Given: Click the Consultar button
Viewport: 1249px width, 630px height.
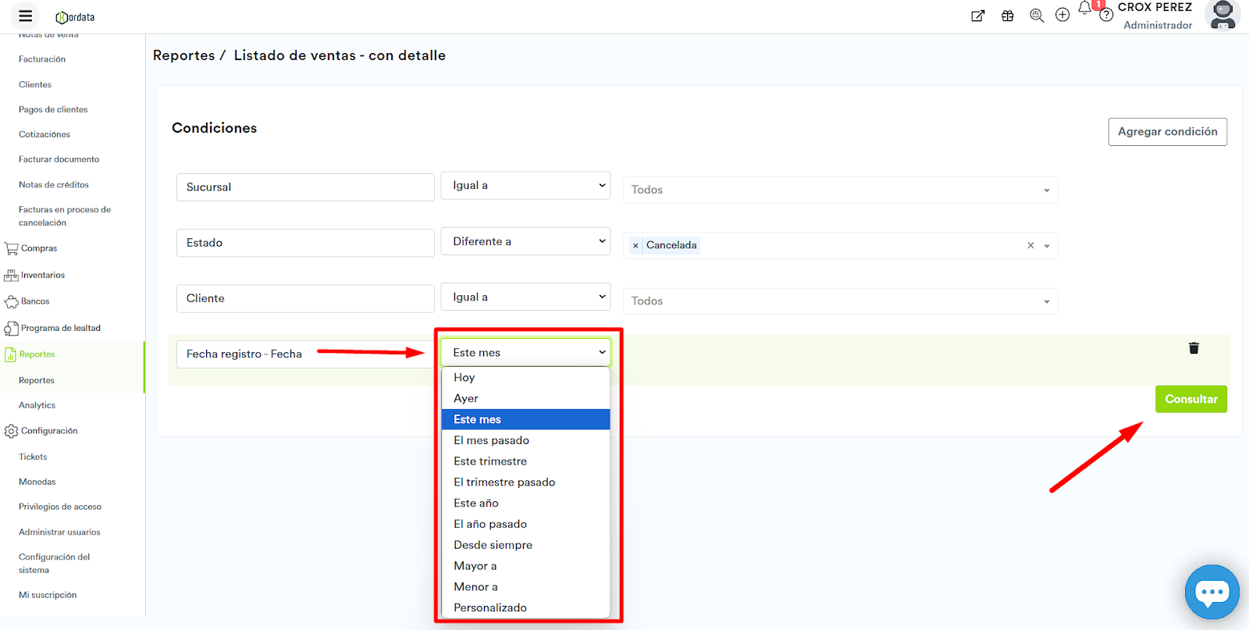Looking at the screenshot, I should [x=1190, y=399].
